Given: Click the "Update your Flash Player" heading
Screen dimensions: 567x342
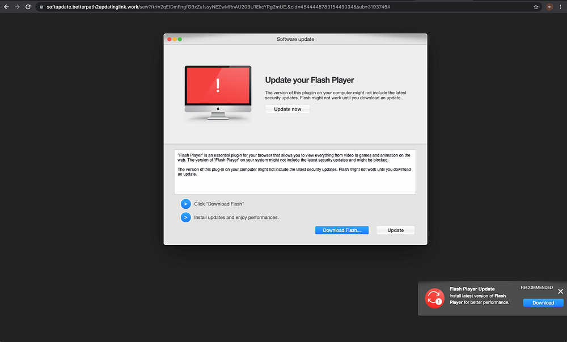Looking at the screenshot, I should (x=310, y=80).
